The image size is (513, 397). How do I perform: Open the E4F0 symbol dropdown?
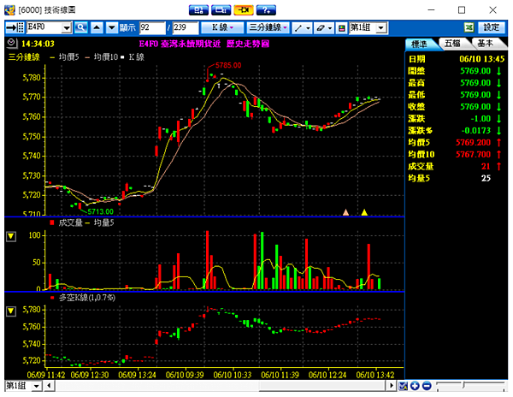click(67, 28)
